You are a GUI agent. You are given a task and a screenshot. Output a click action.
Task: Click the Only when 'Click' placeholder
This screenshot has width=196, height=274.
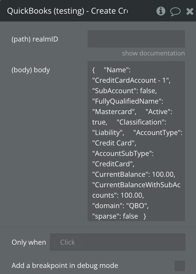(68, 242)
